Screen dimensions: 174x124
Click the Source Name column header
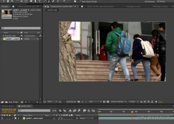click(x=28, y=115)
